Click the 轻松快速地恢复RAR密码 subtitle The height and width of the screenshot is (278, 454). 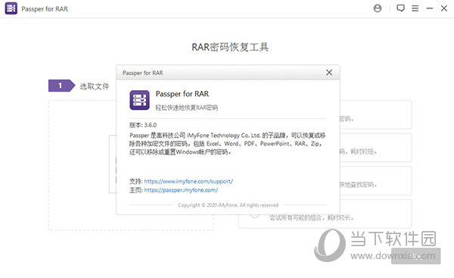186,108
